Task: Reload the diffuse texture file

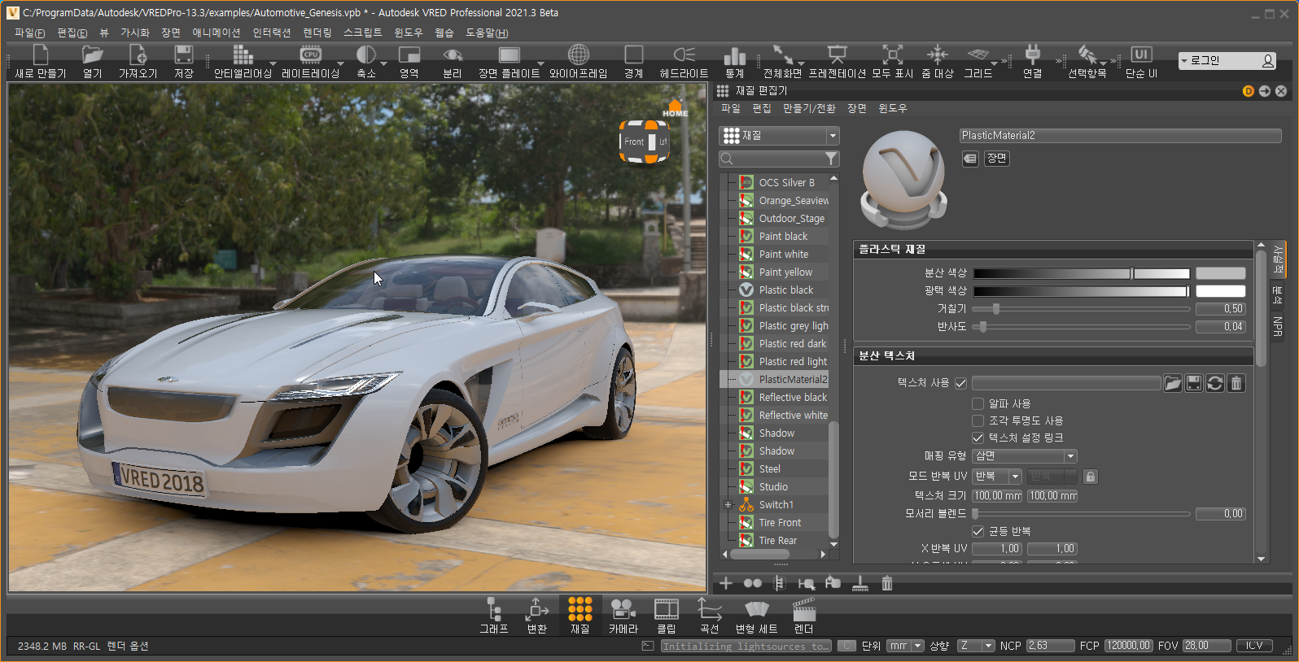Action: pyautogui.click(x=1215, y=383)
